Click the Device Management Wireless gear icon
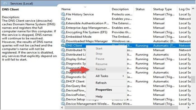196x110 pixels. (63, 104)
